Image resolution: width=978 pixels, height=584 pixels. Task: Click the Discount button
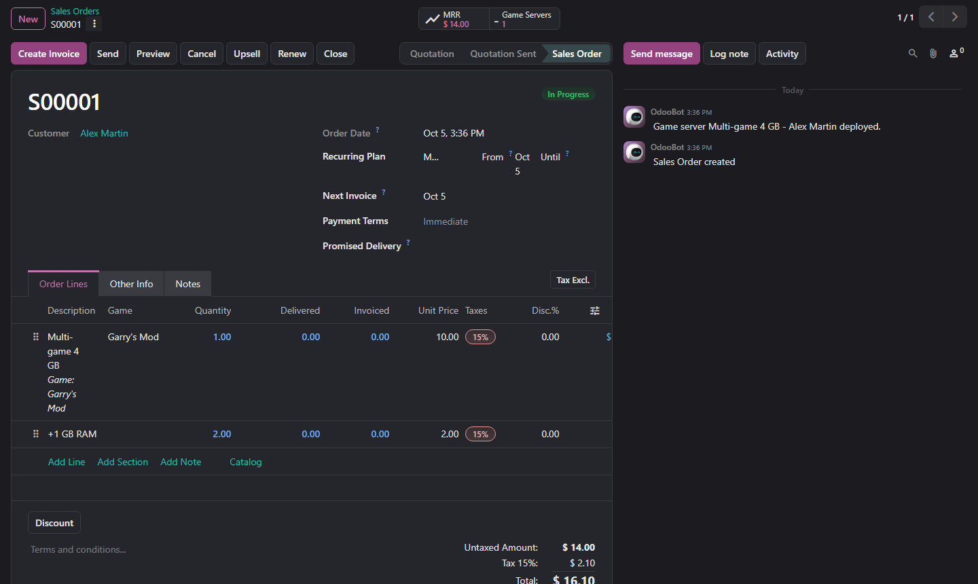pos(54,523)
